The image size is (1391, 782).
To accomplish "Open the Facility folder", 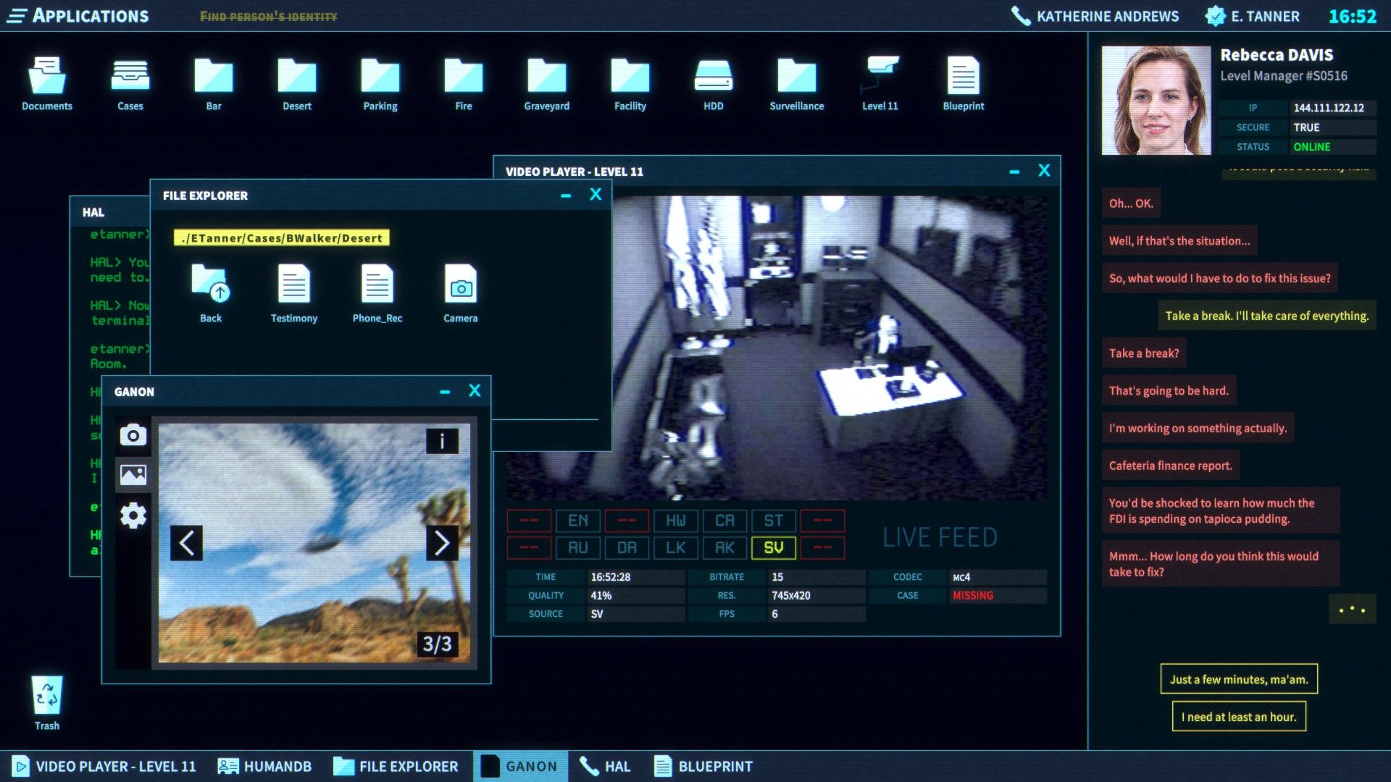I will pyautogui.click(x=630, y=84).
